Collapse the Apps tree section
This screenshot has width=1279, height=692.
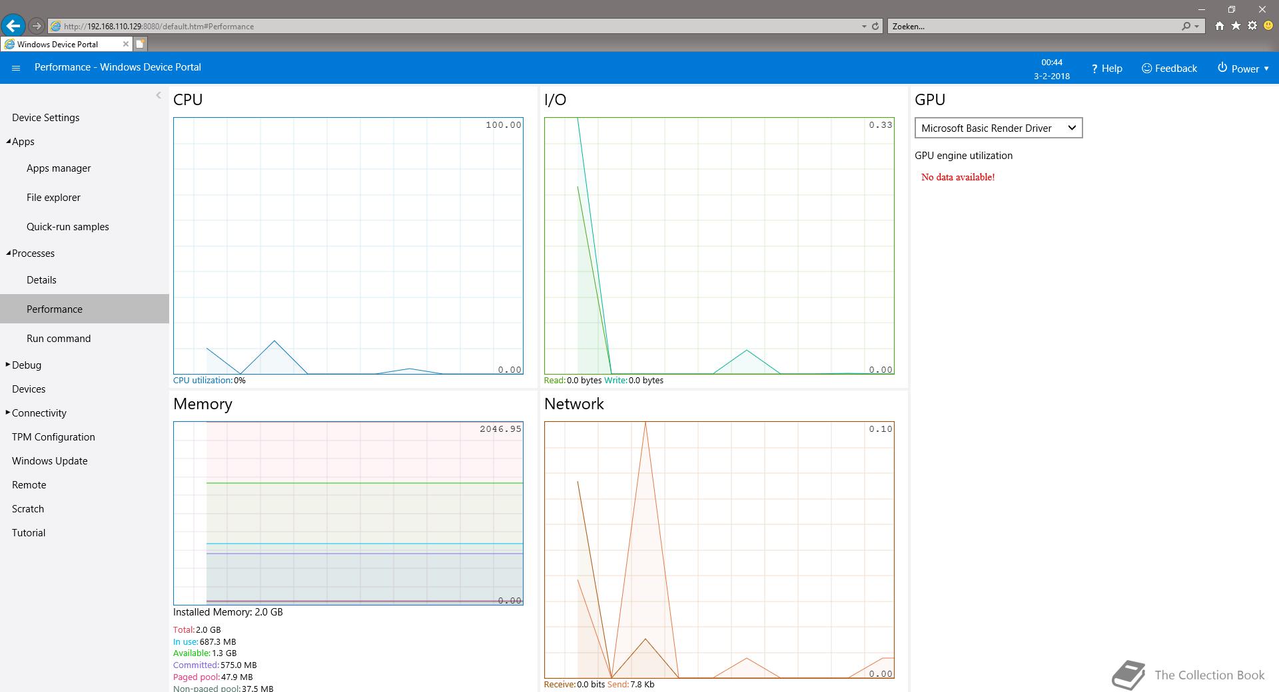[9, 141]
